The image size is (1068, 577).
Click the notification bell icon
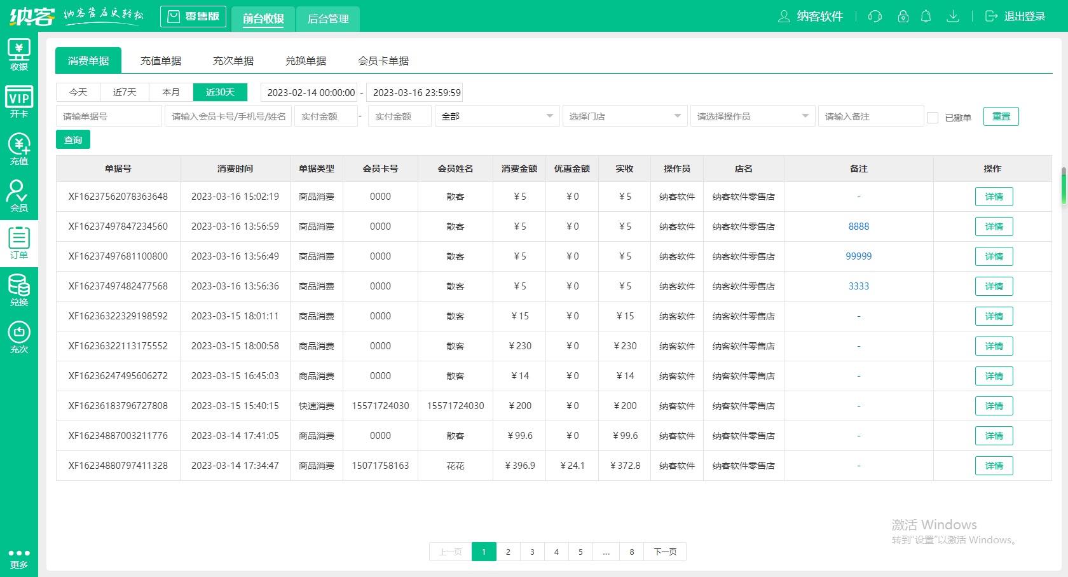pos(926,17)
